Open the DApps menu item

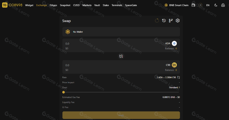click(x=53, y=5)
